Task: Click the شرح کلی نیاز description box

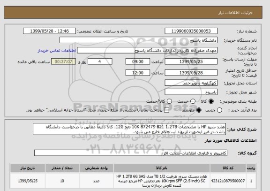Action: point(129,129)
